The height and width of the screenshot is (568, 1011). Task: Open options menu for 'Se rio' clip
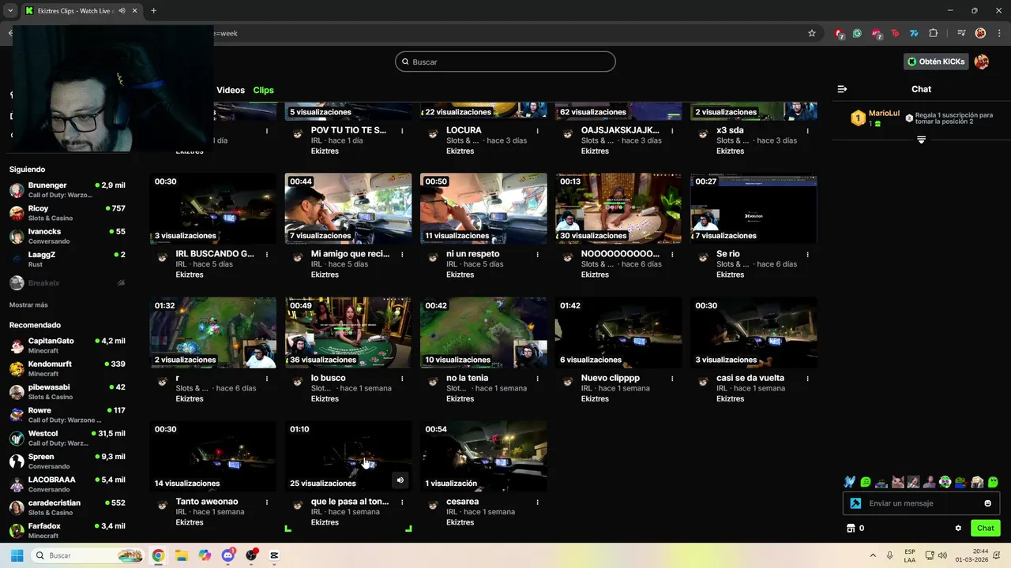[808, 255]
